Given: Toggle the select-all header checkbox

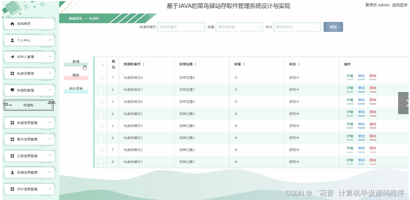Looking at the screenshot, I should (x=102, y=64).
